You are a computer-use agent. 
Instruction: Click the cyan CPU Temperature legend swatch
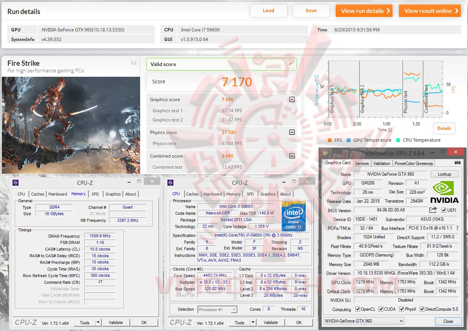[399, 140]
